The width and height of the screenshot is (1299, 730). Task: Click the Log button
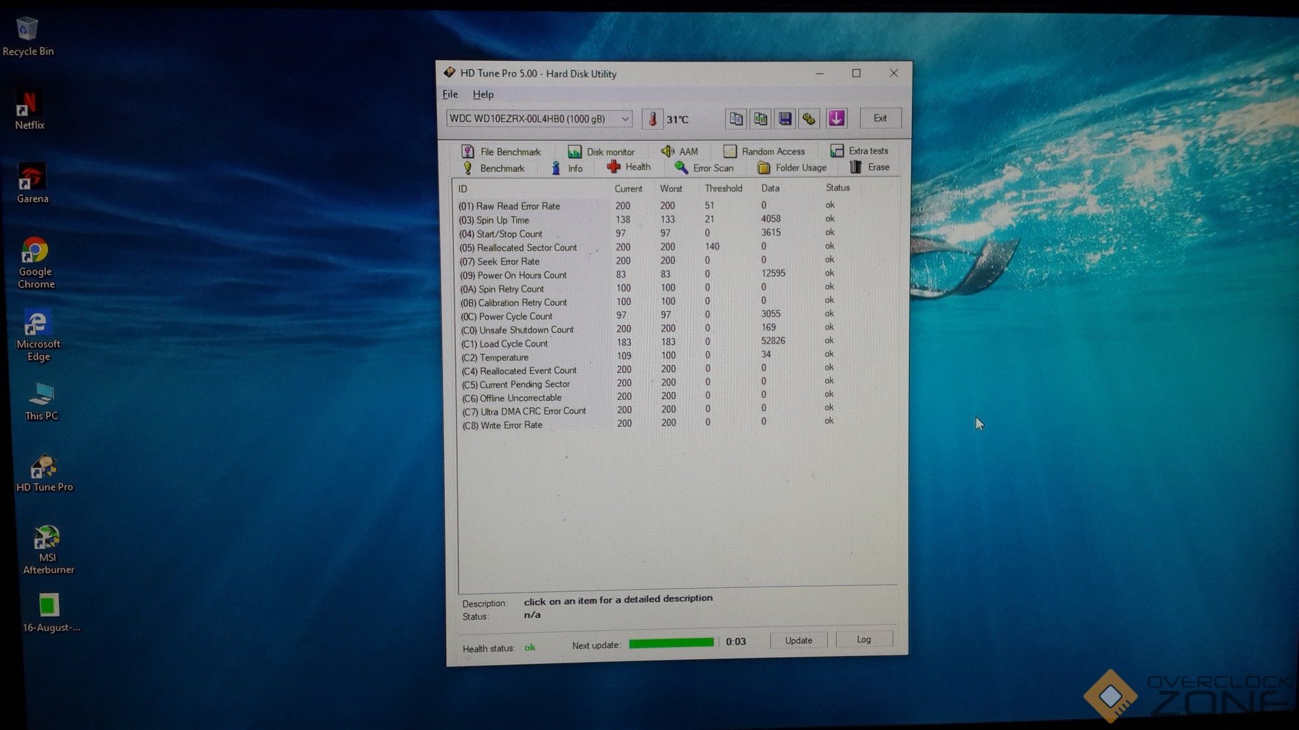863,639
